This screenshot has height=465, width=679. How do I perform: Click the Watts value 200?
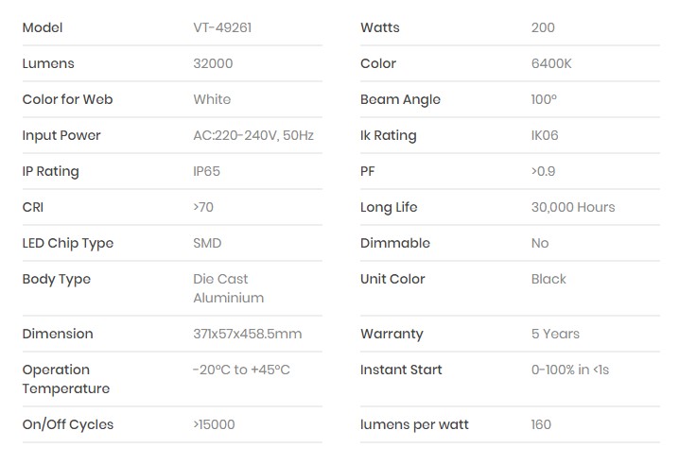click(543, 27)
